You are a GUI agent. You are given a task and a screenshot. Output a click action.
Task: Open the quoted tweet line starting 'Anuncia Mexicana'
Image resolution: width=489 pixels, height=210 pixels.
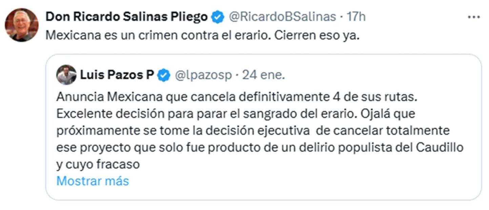coord(236,97)
